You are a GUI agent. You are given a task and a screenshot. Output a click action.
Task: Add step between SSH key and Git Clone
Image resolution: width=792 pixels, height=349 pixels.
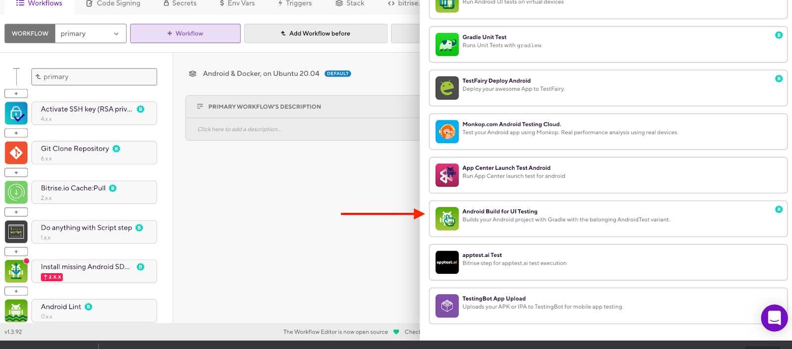(16, 133)
